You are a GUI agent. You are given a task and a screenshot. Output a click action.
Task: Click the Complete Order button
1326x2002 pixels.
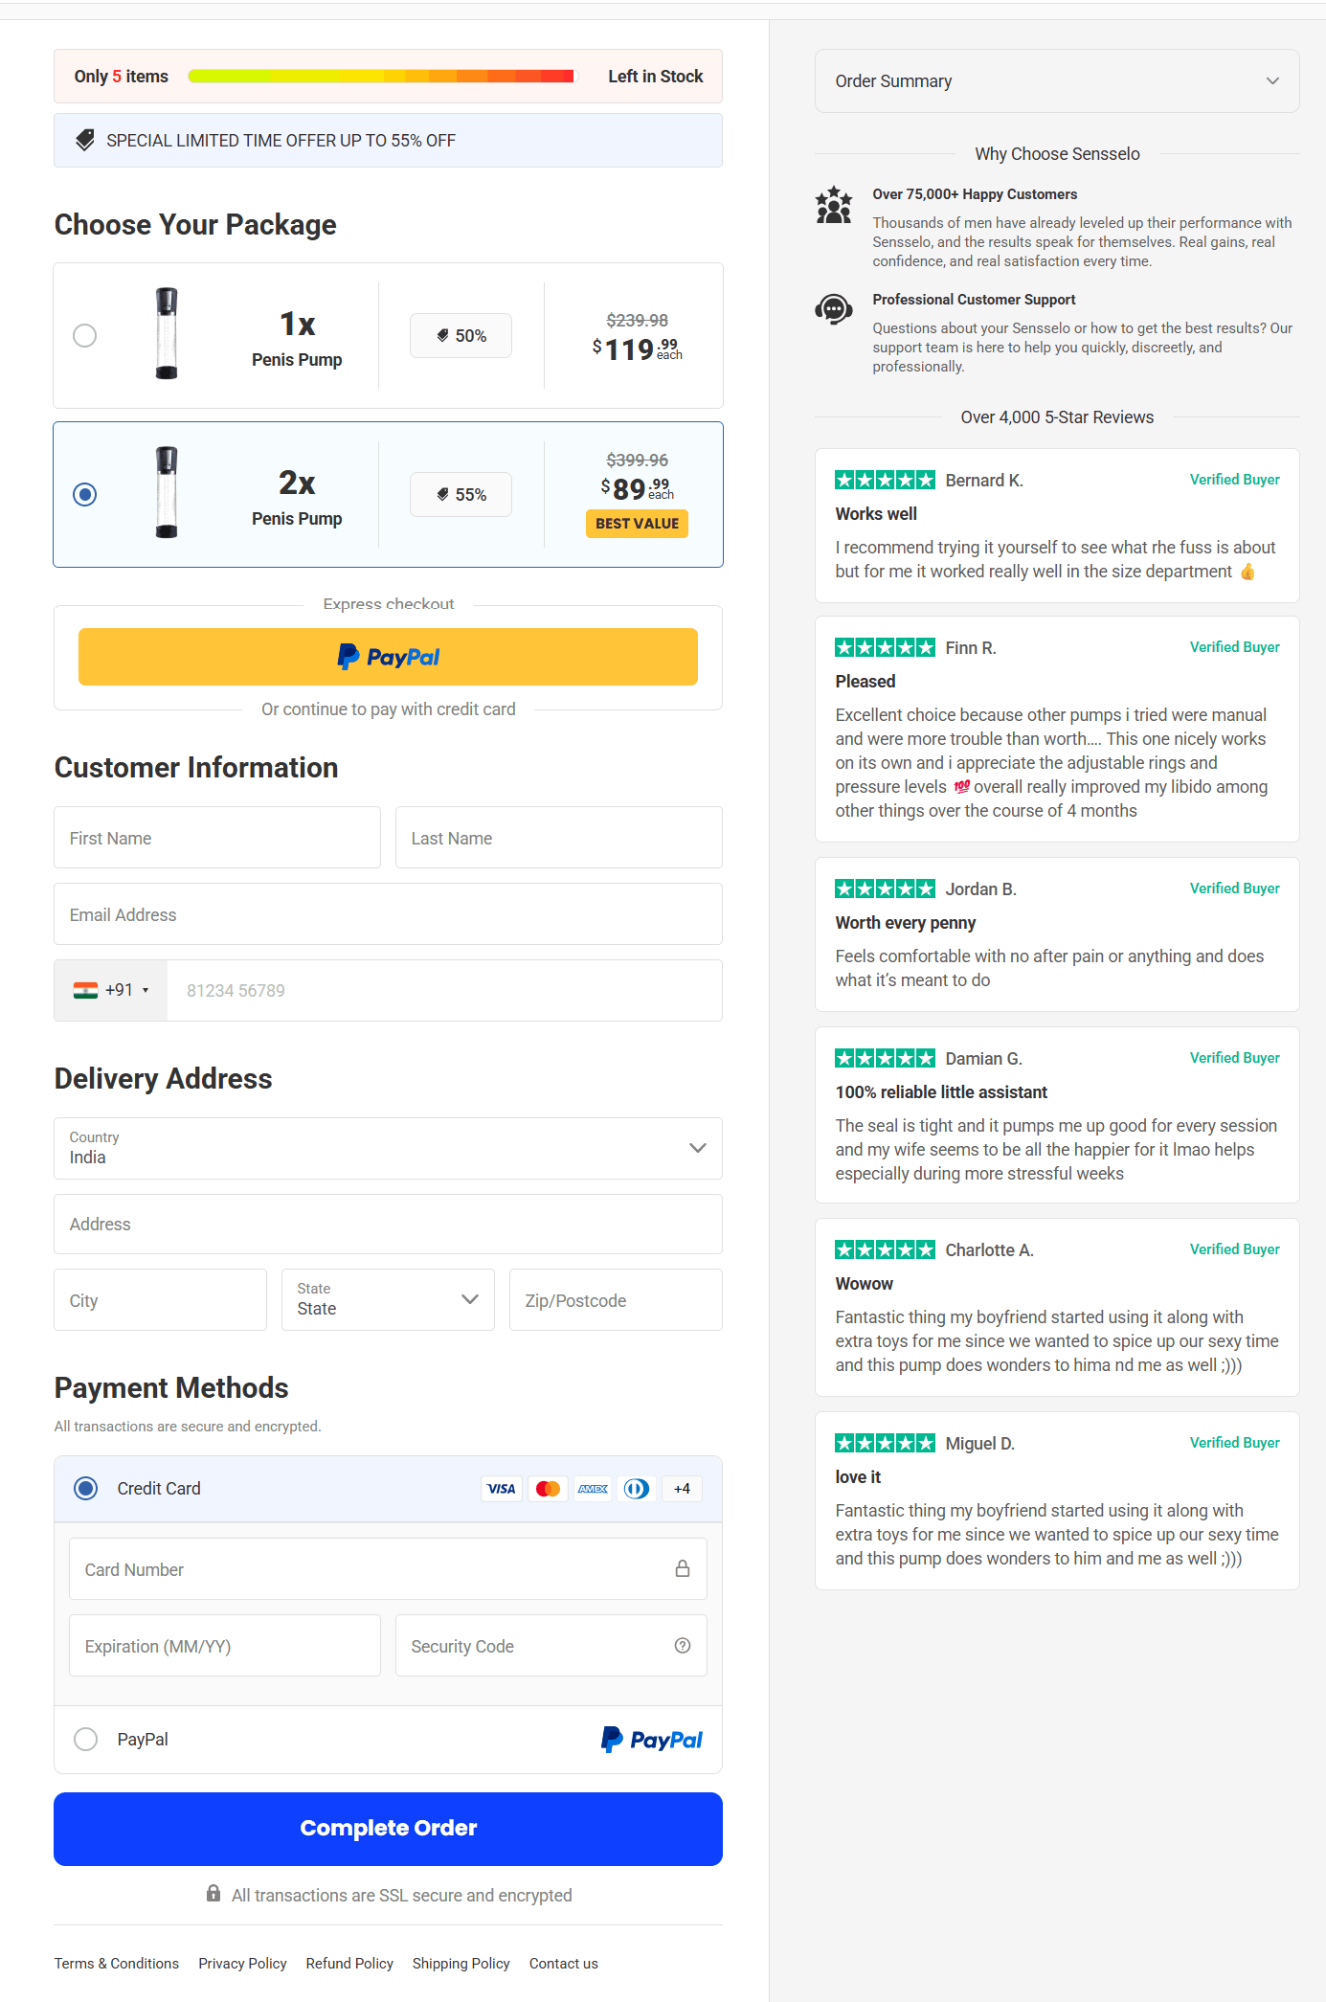pyautogui.click(x=388, y=1829)
